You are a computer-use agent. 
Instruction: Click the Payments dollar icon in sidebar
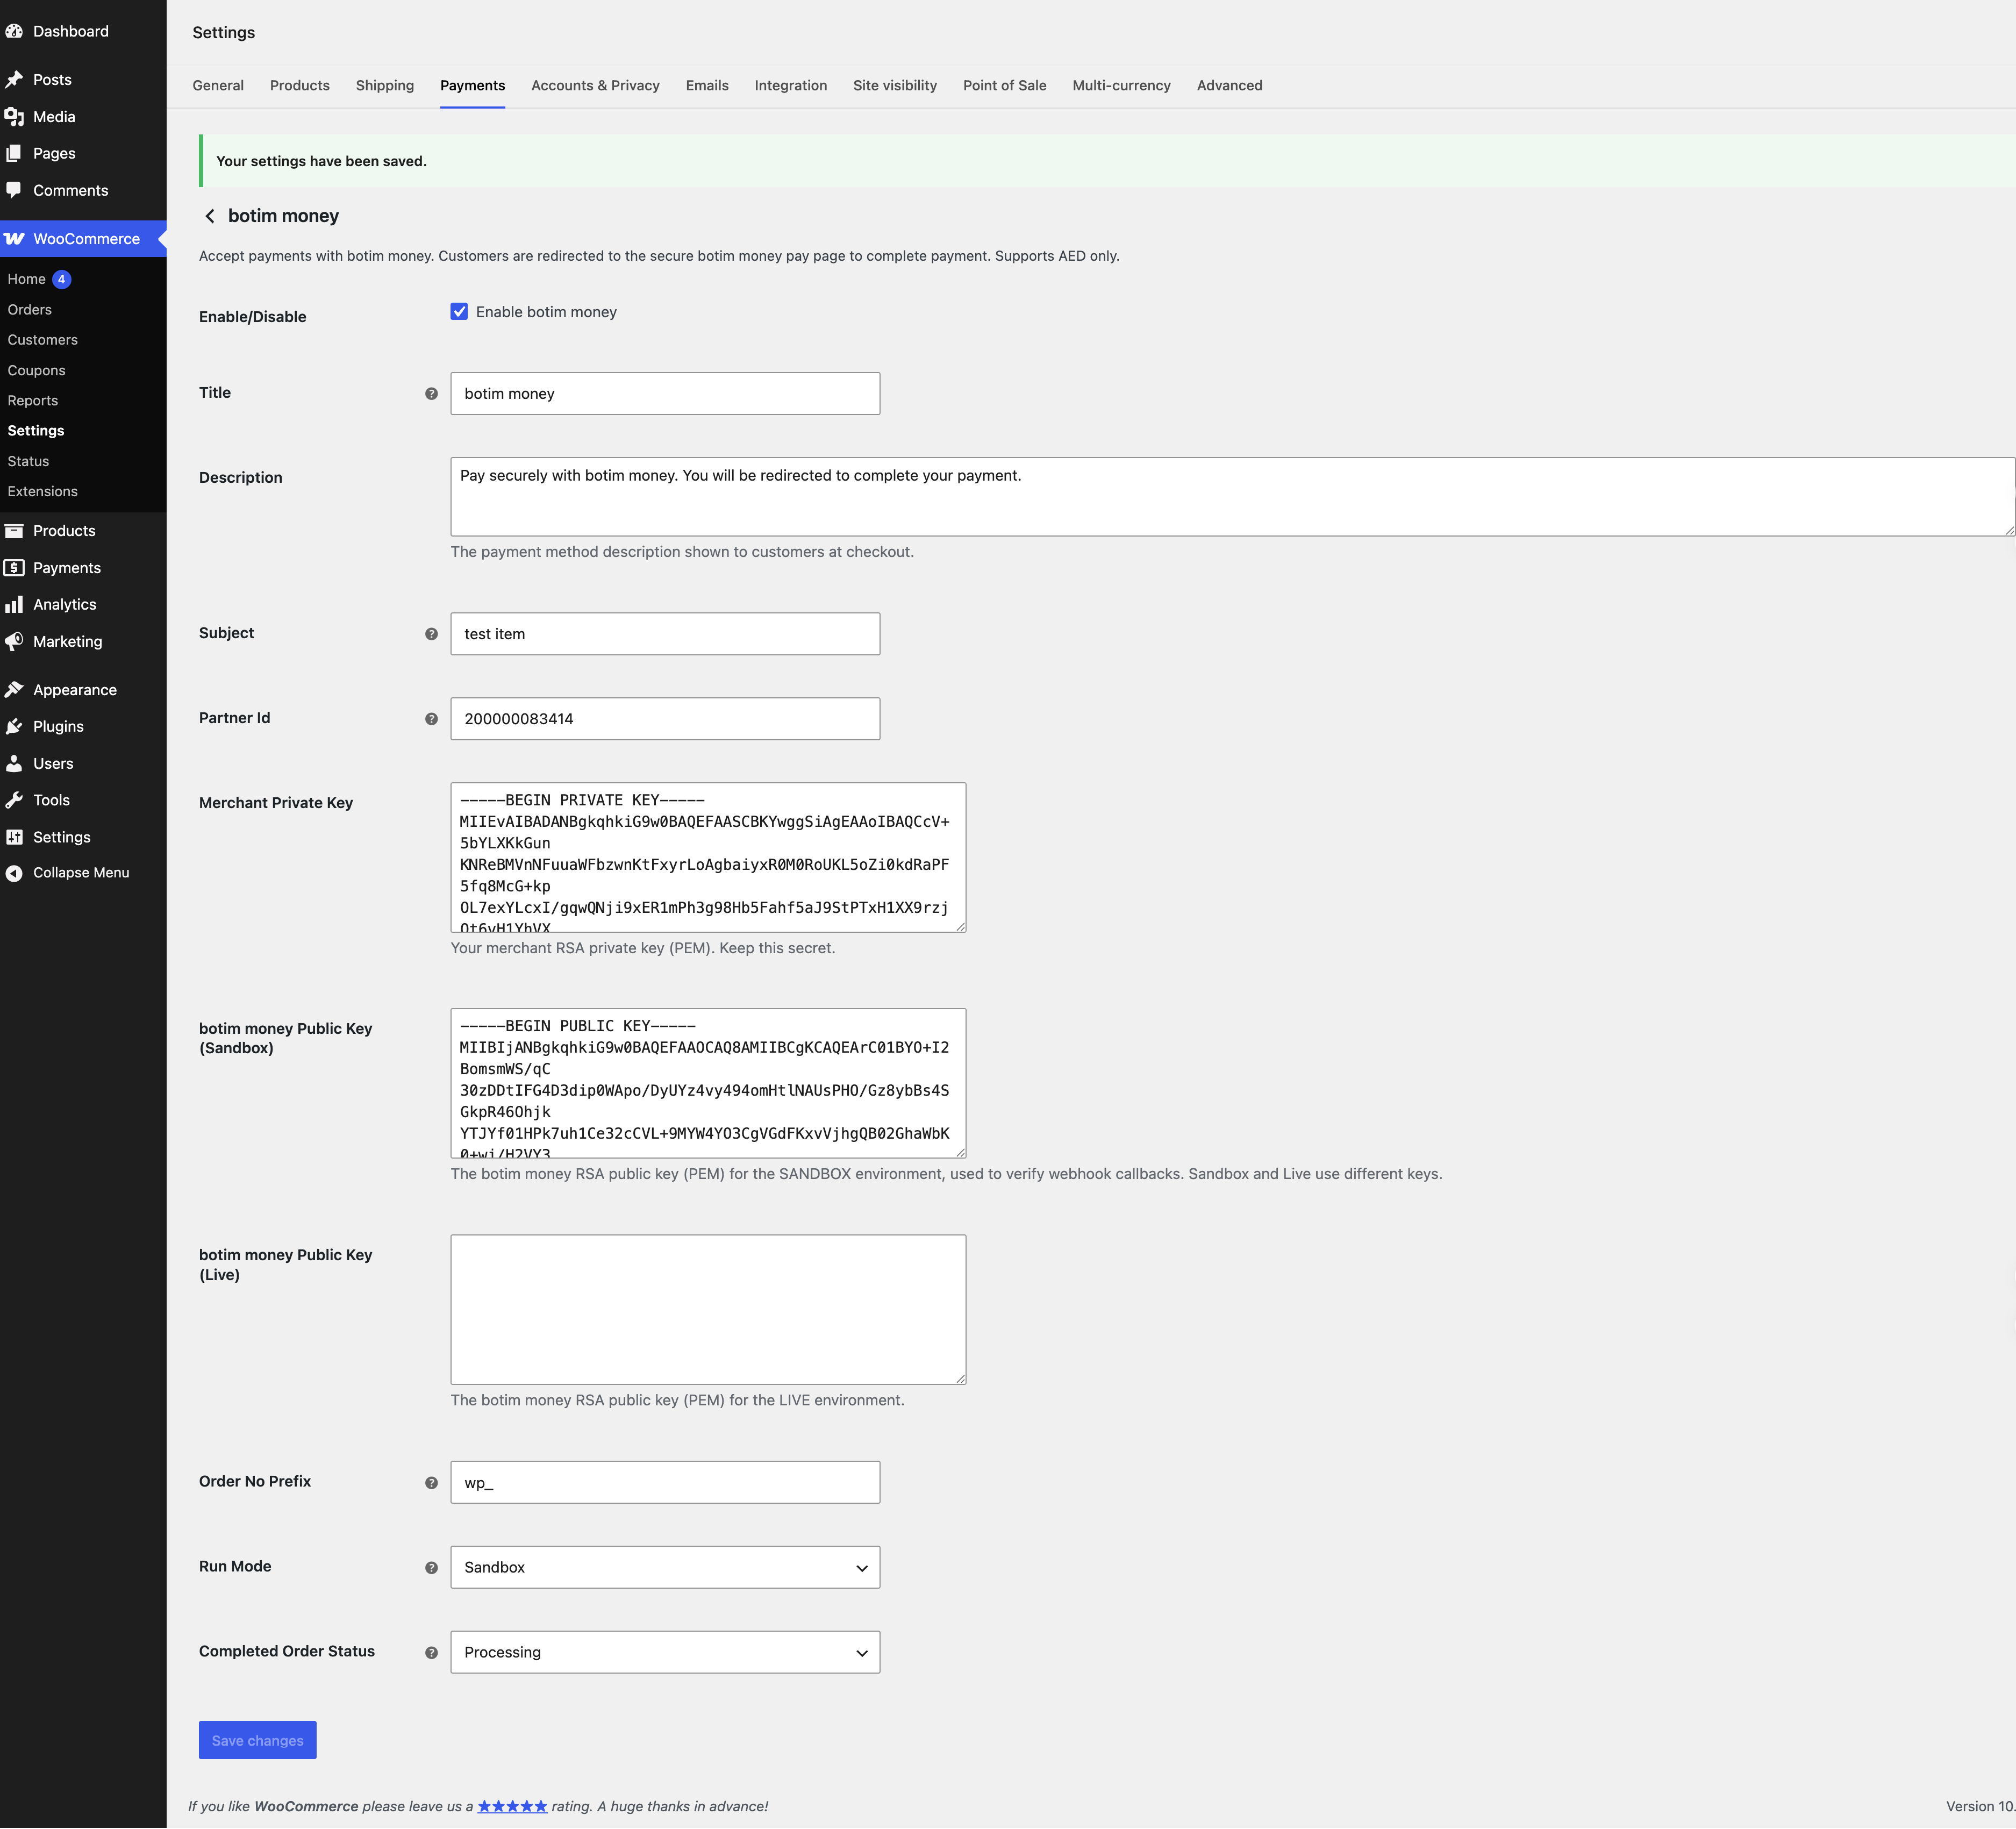14,568
